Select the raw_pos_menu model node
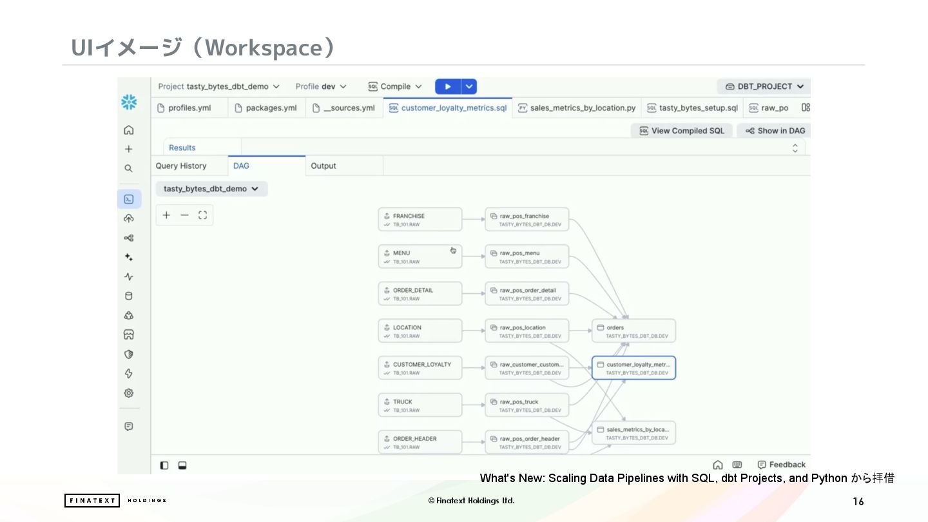This screenshot has height=522, width=928. pos(527,256)
